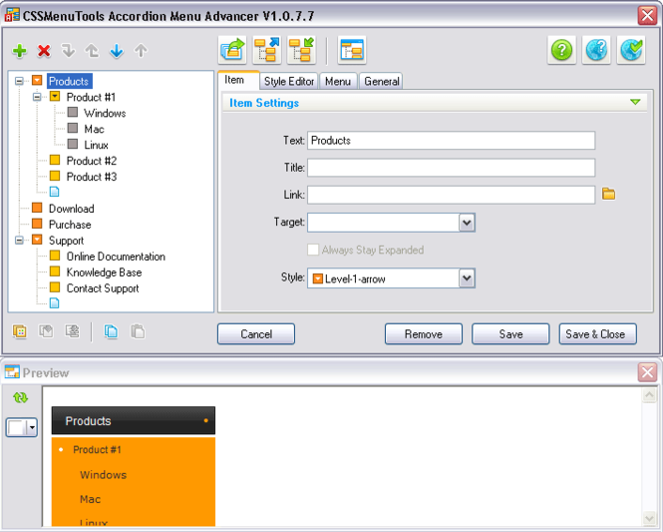The height and width of the screenshot is (532, 663).
Task: Open the Style dropdown showing Level-1-arrow
Action: click(x=467, y=278)
